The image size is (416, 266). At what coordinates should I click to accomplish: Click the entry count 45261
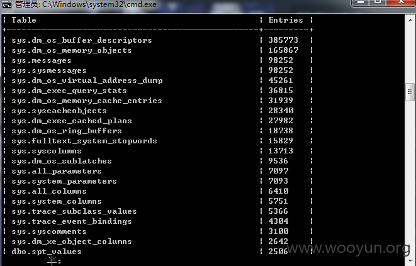[281, 80]
